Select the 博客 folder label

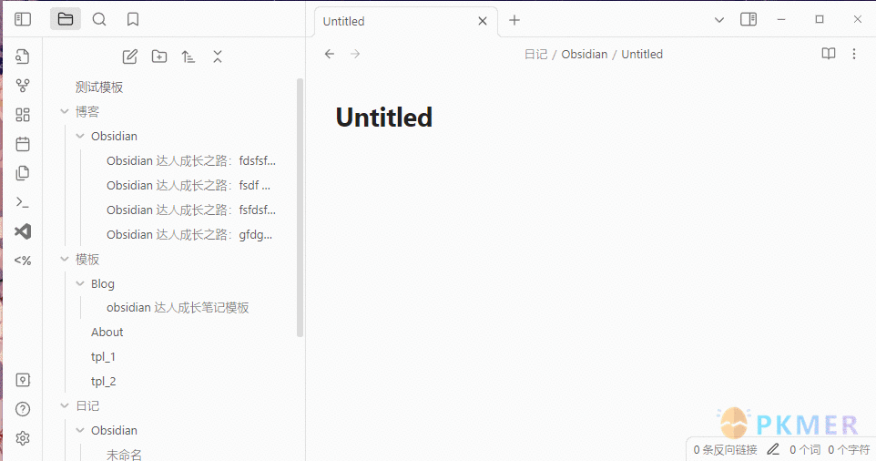click(87, 112)
